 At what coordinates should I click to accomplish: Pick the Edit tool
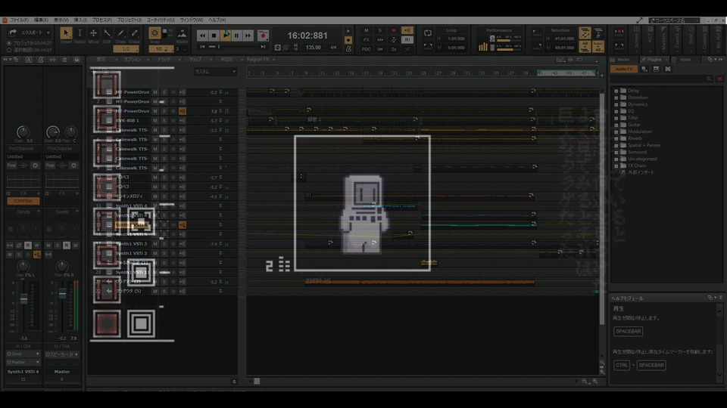tap(107, 33)
